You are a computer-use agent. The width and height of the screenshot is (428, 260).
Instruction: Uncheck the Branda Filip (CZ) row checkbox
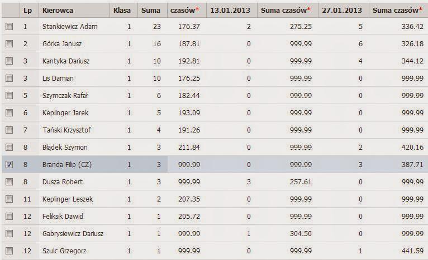pos(9,165)
